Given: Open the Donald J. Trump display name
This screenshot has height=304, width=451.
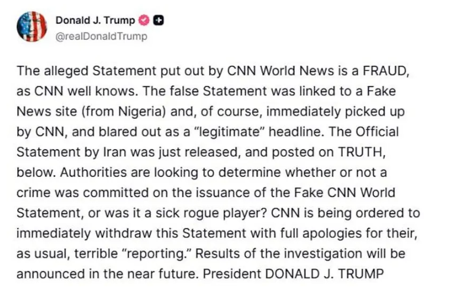Looking at the screenshot, I should [95, 20].
